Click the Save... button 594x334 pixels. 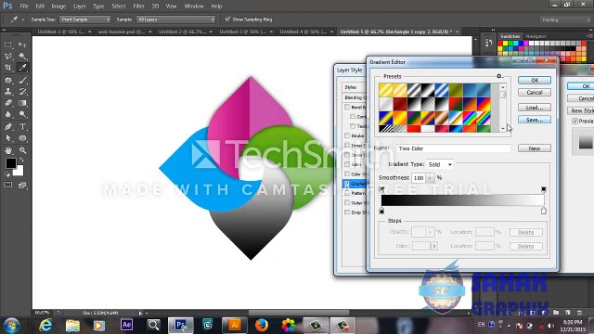pos(535,120)
